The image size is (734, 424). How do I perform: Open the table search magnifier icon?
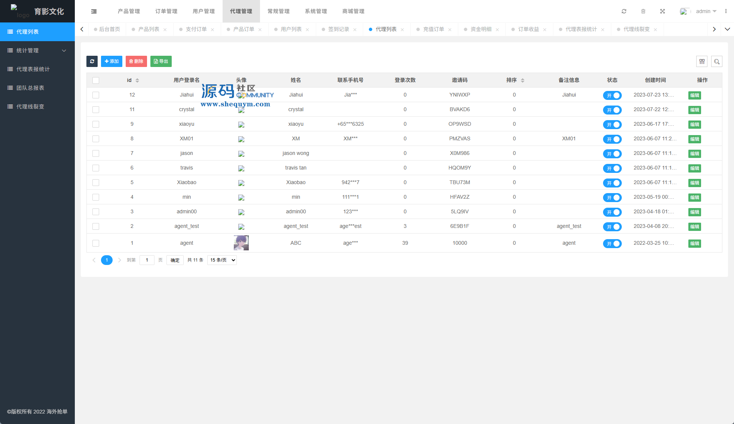click(x=717, y=61)
